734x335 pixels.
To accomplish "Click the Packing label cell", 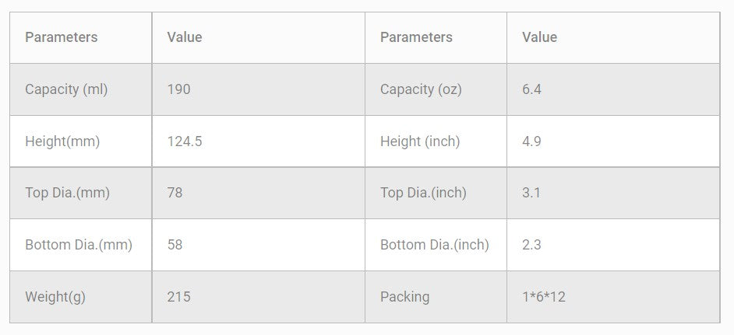I will tap(404, 297).
